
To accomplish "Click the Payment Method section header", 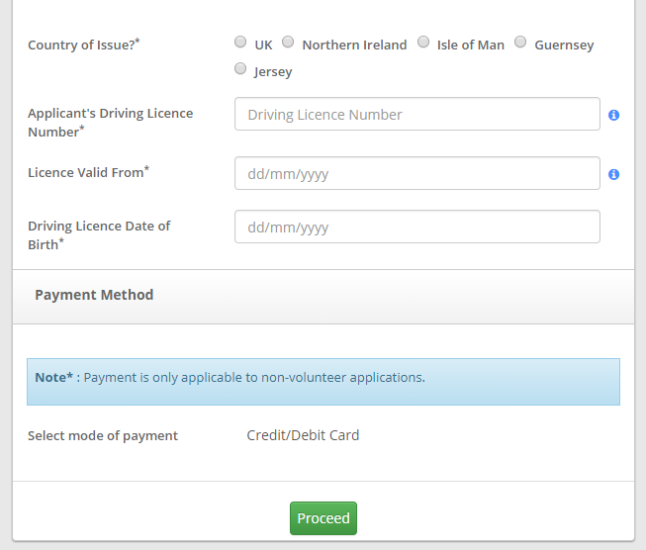I will tap(94, 295).
